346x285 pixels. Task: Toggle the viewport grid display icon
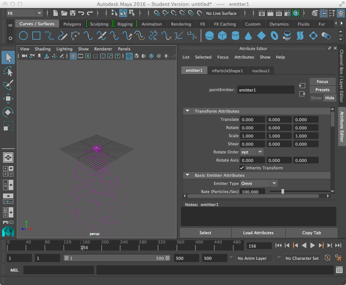[x=73, y=56]
